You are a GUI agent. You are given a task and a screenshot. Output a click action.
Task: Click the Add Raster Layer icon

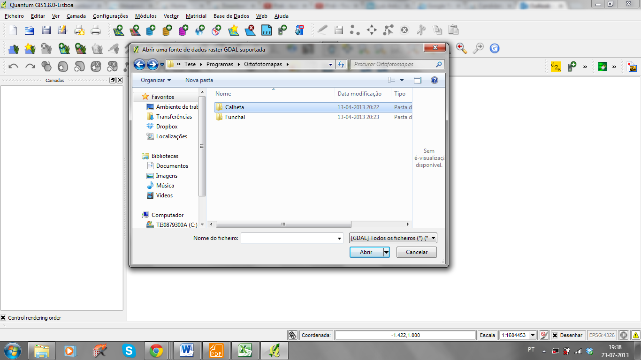(135, 30)
